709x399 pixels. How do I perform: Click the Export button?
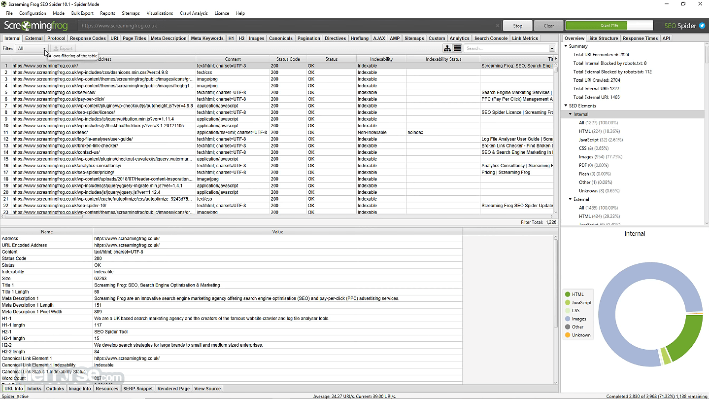(63, 48)
